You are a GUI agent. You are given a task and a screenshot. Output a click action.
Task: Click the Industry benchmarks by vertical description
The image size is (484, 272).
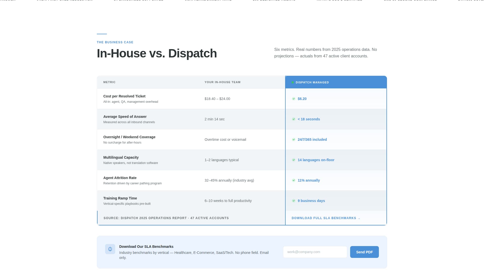click(194, 255)
